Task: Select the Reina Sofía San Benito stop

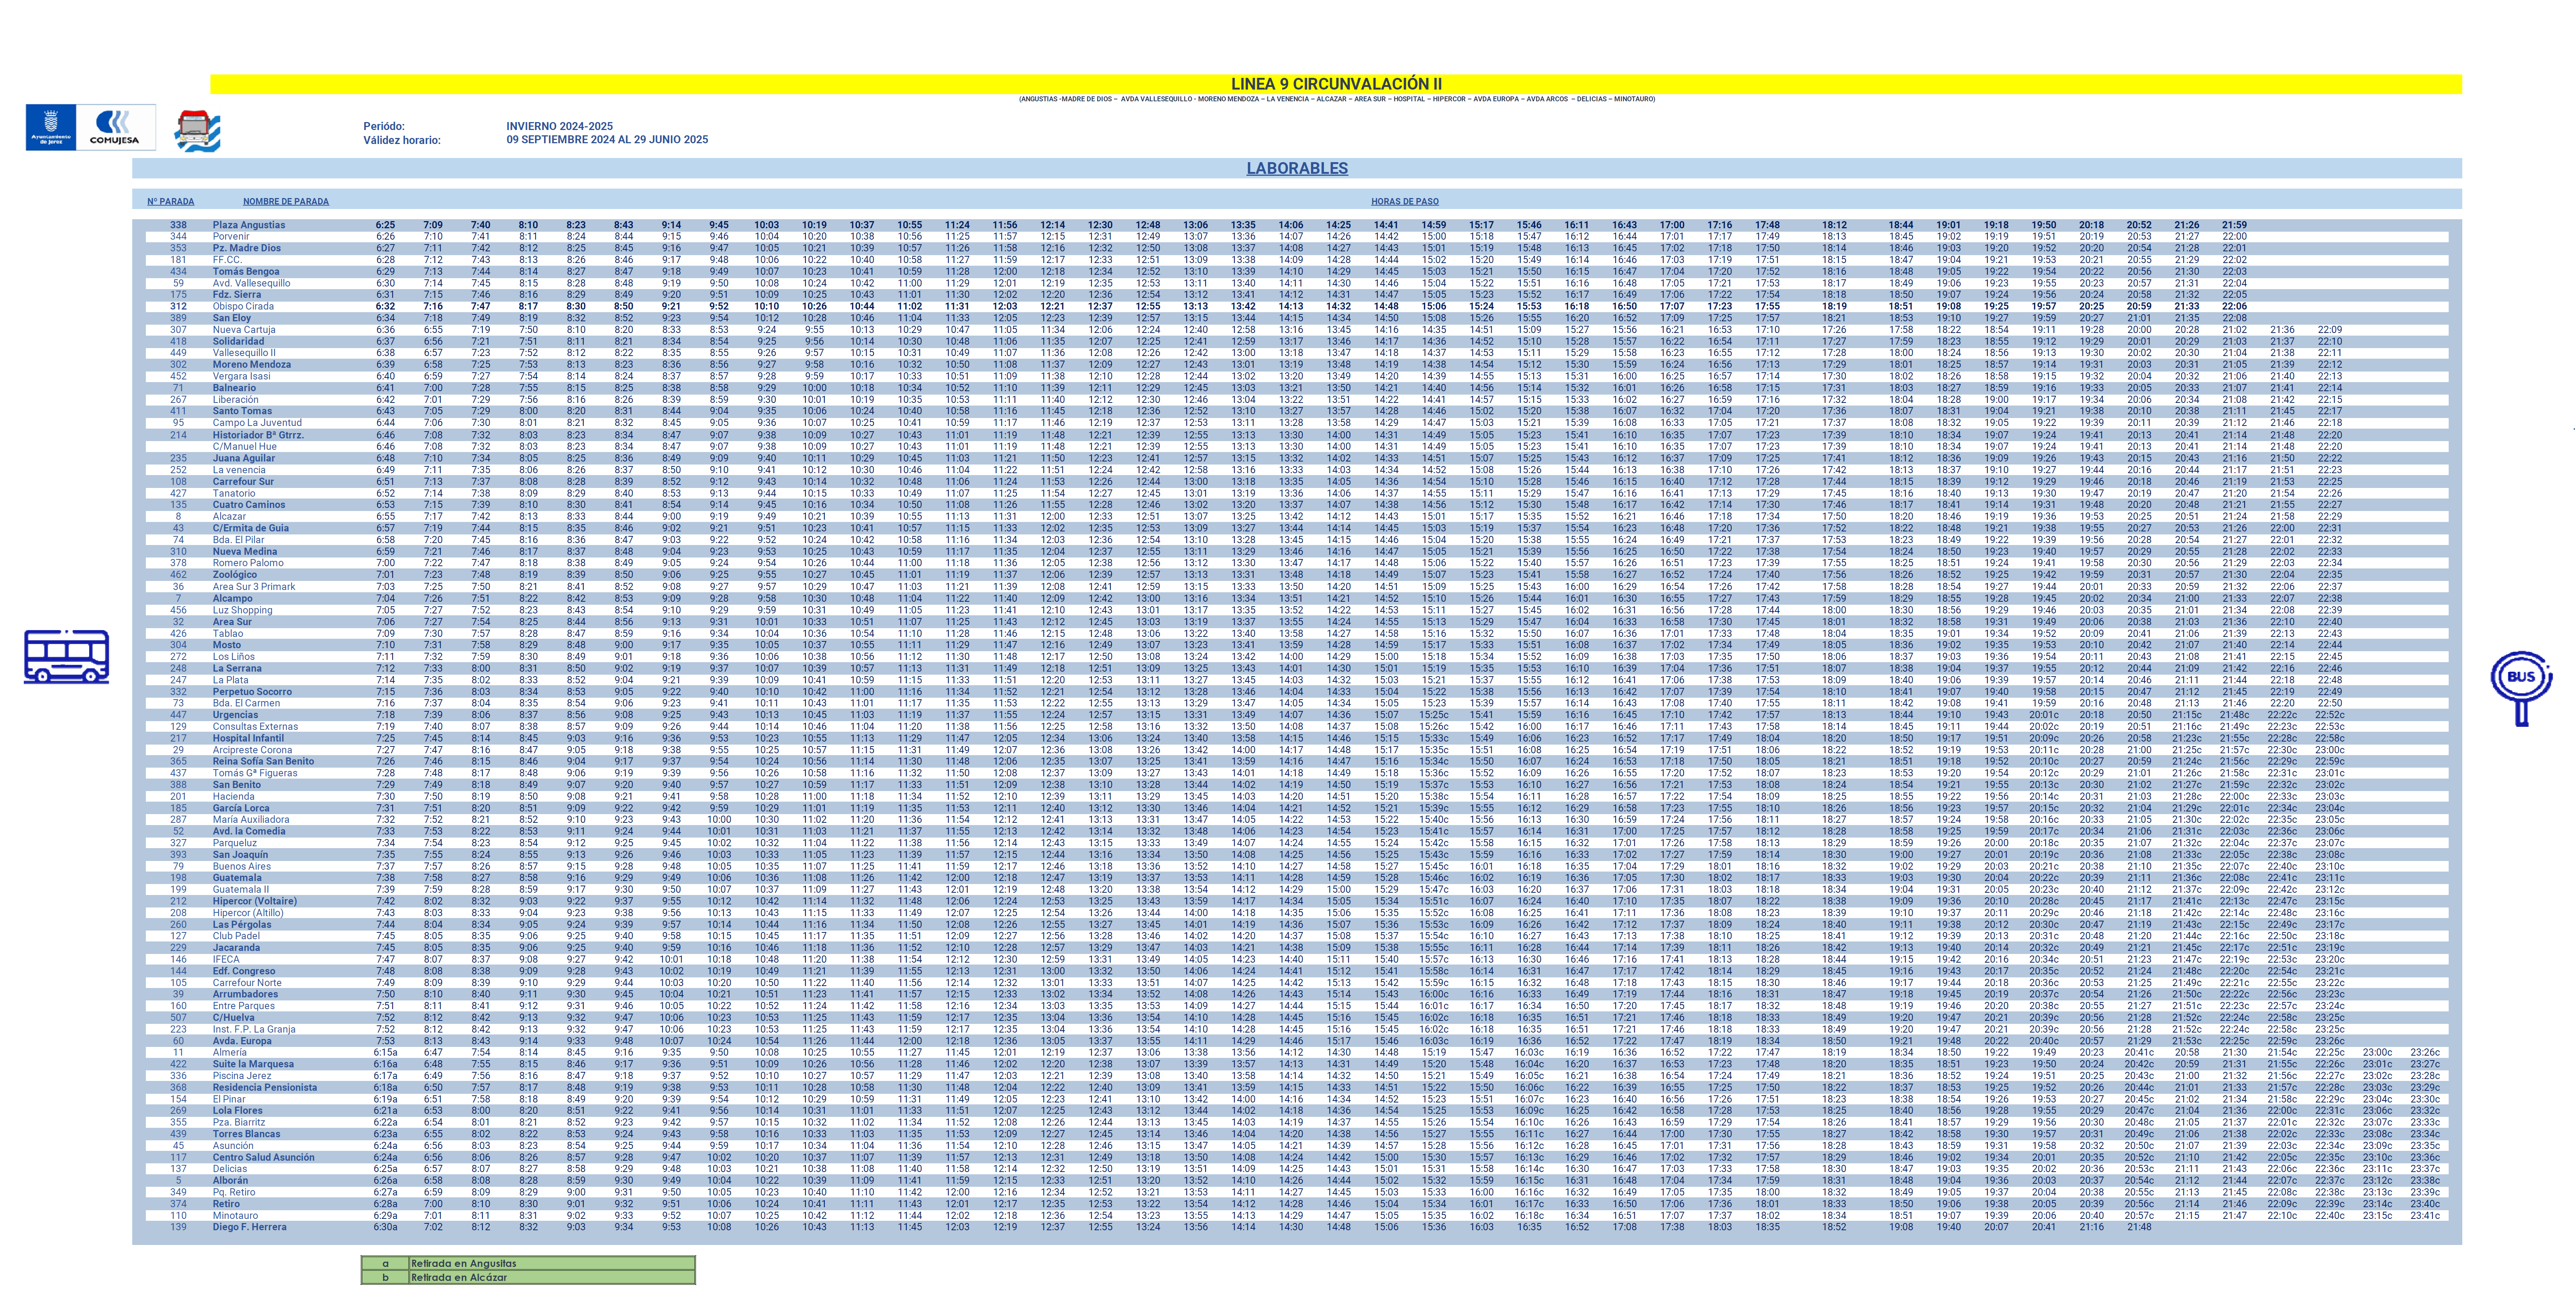Action: click(263, 762)
